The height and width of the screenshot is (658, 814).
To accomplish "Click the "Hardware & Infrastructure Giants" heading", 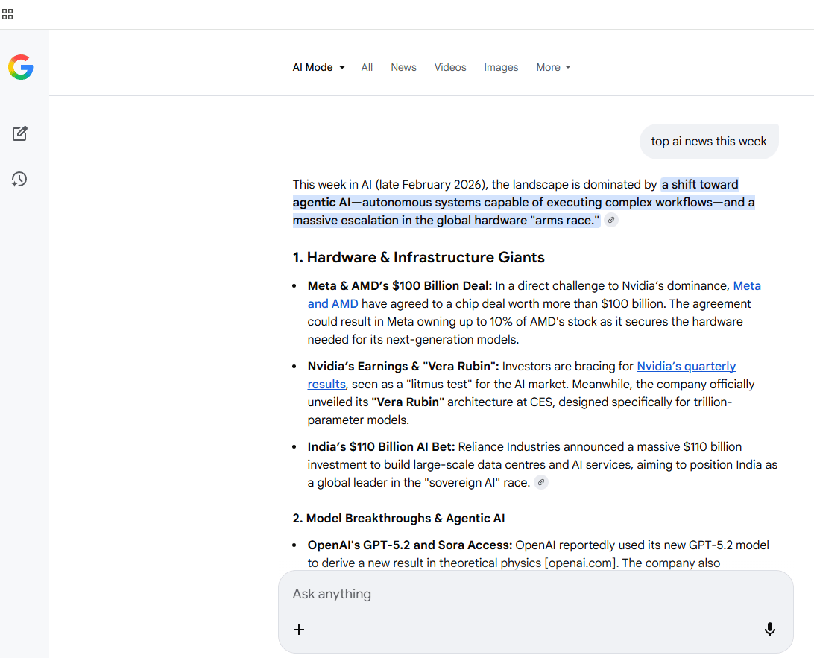I will [x=418, y=257].
